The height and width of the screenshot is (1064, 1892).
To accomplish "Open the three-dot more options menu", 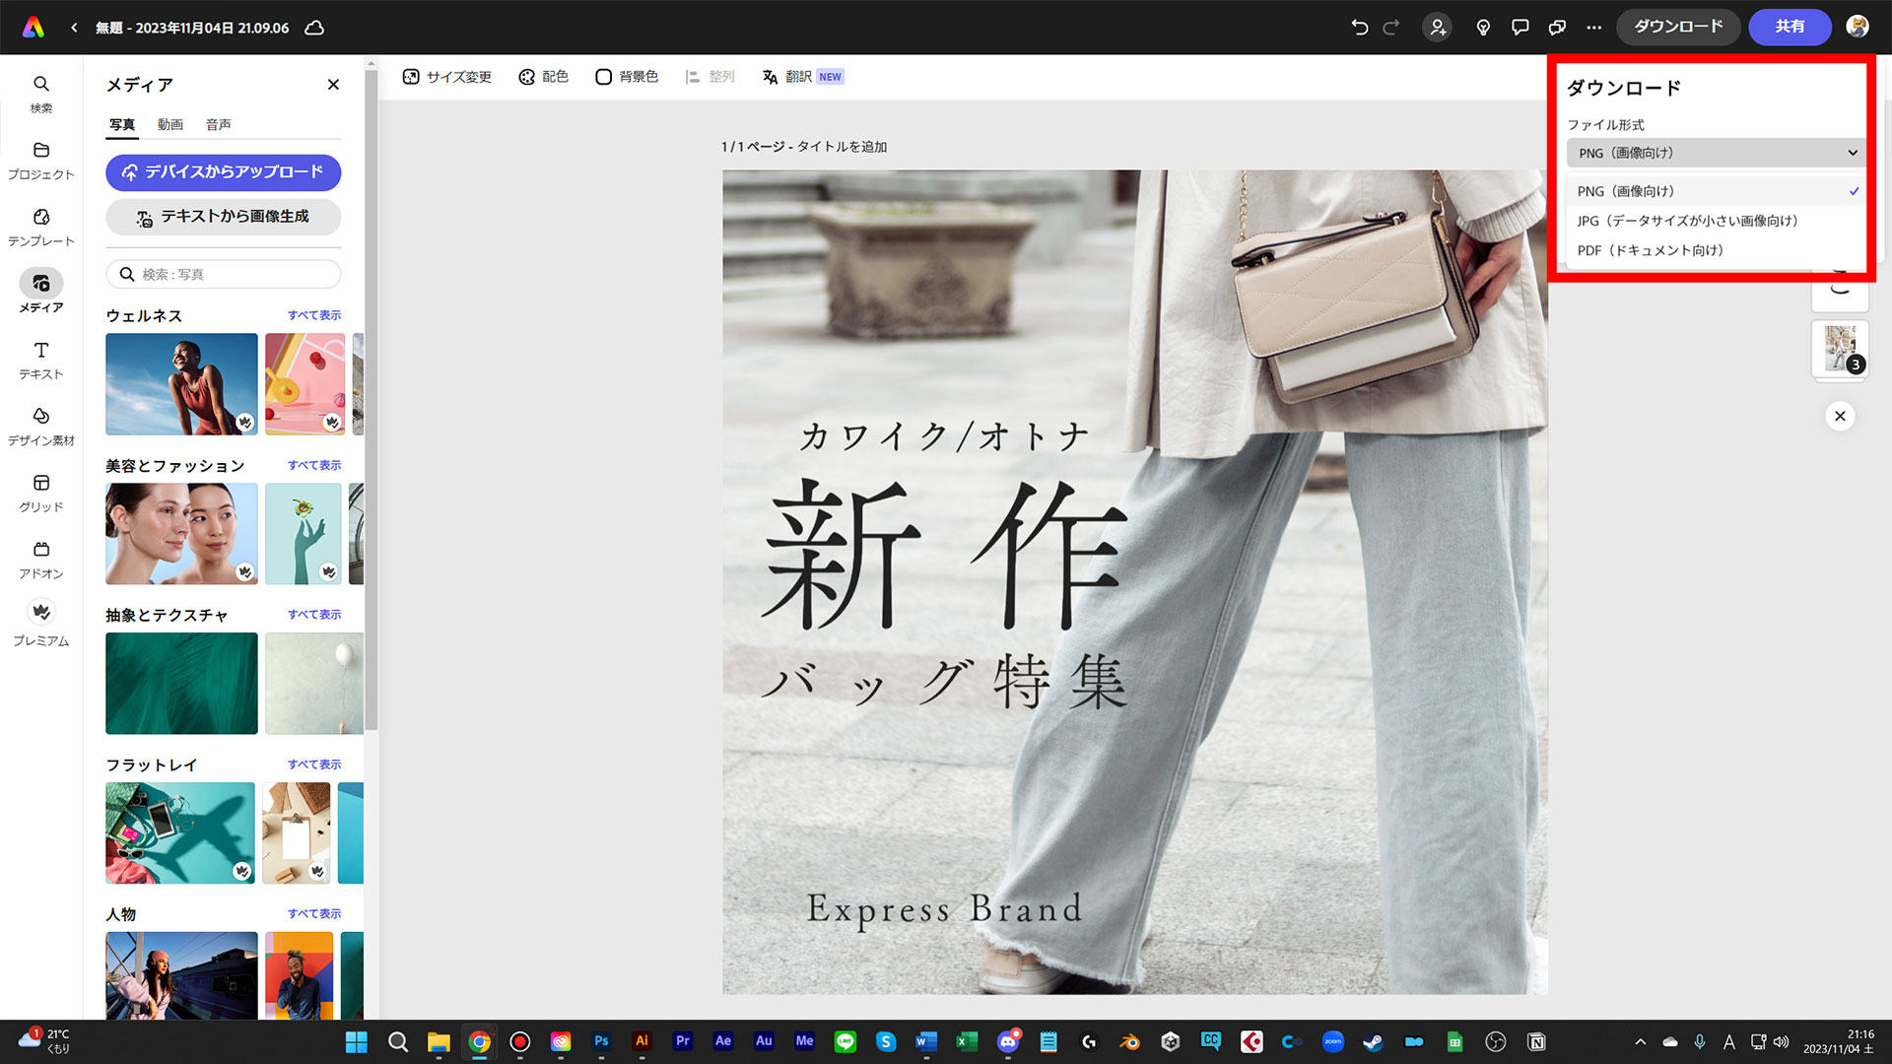I will pyautogui.click(x=1593, y=28).
